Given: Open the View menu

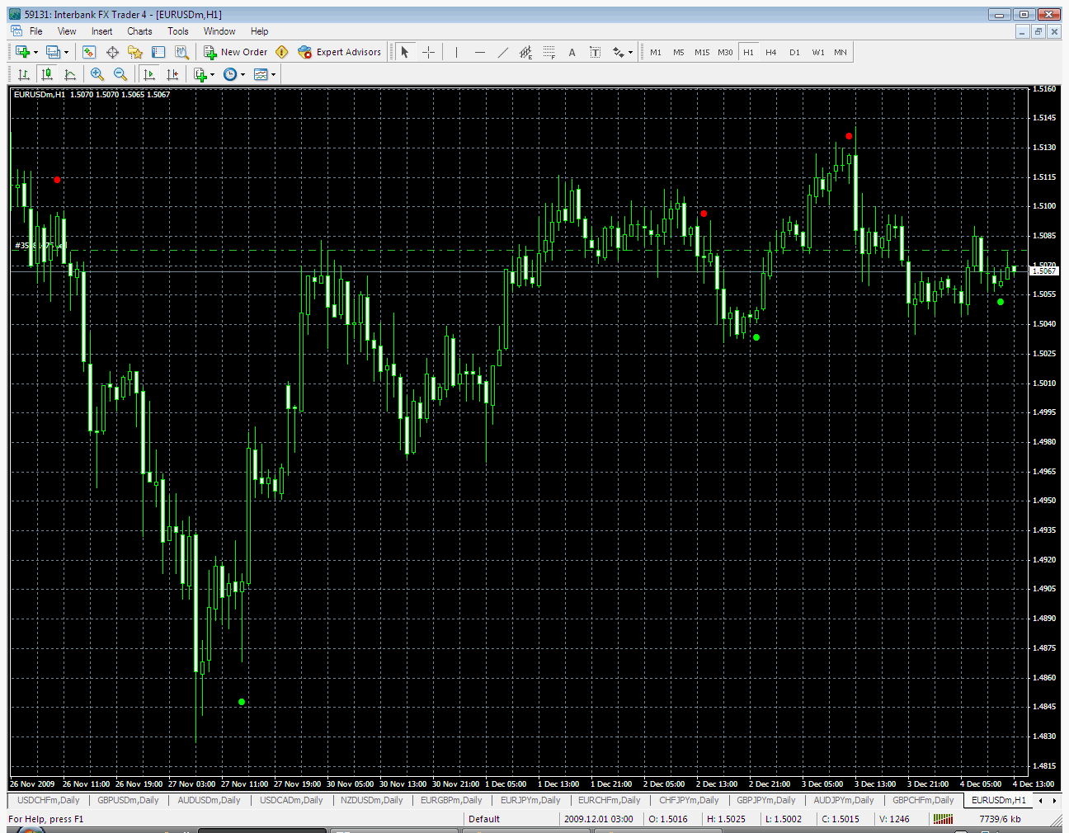Looking at the screenshot, I should coord(67,31).
